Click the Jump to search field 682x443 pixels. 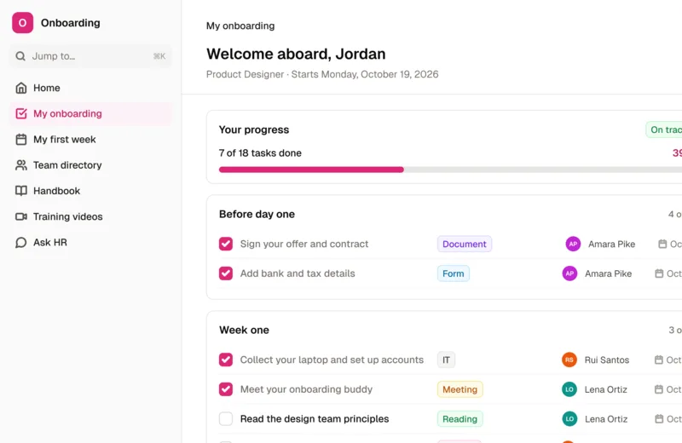[x=90, y=56]
